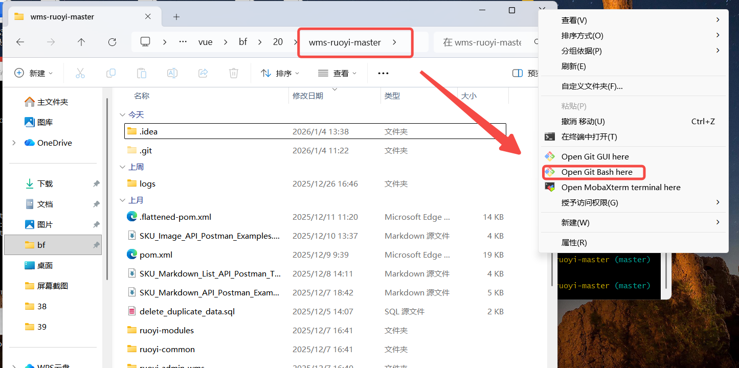Click the This PC monitor icon
This screenshot has height=368, width=739.
pyautogui.click(x=146, y=42)
